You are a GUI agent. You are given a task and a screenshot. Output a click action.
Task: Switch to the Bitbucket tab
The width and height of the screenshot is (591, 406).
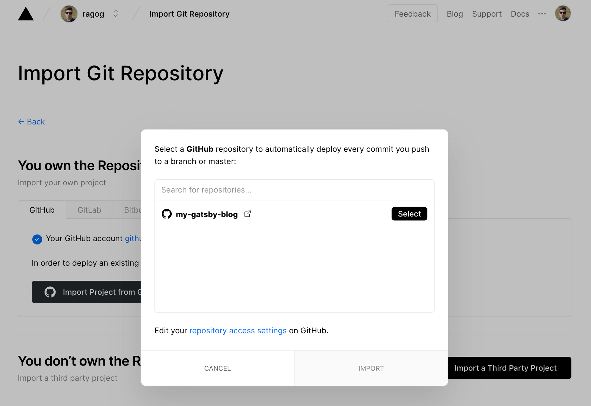coord(133,210)
